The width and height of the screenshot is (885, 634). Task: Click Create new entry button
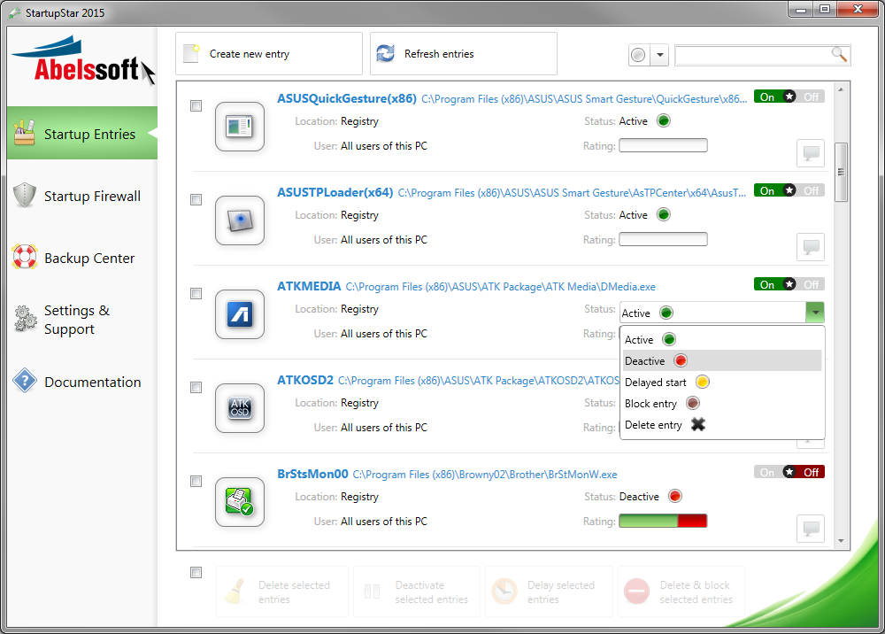click(268, 54)
